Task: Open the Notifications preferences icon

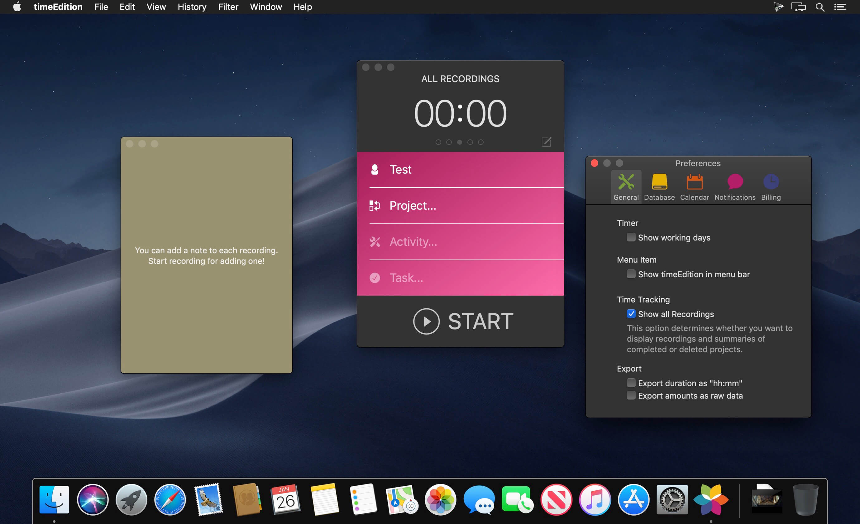Action: coord(735,182)
